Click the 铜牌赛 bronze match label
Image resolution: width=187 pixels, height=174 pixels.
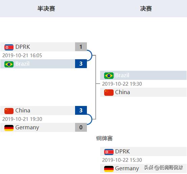pyautogui.click(x=104, y=138)
